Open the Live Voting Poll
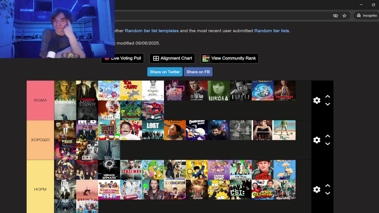This screenshot has height=213, width=379. coord(123,58)
